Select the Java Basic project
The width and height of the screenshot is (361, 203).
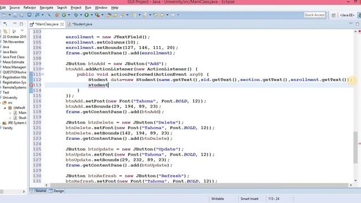pos(10,52)
